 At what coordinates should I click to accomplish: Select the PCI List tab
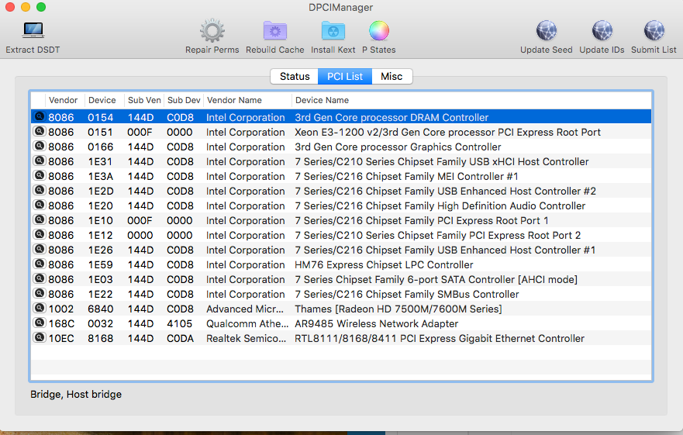pyautogui.click(x=345, y=76)
